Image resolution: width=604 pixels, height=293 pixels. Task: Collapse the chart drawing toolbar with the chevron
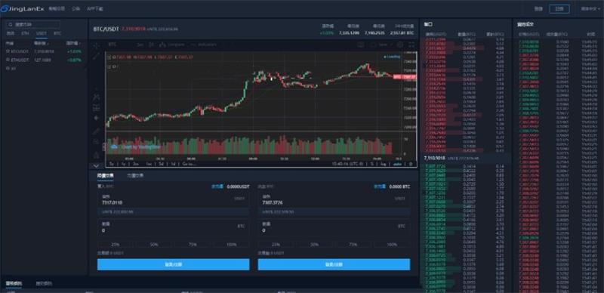97,165
